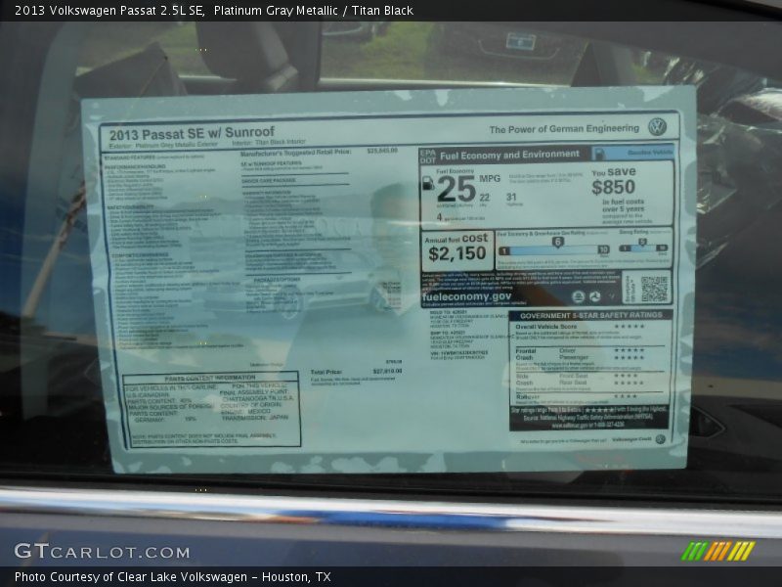Screen dimensions: 782x587
Task: Click the EPA DOT badge on the label
Action: 428,157
